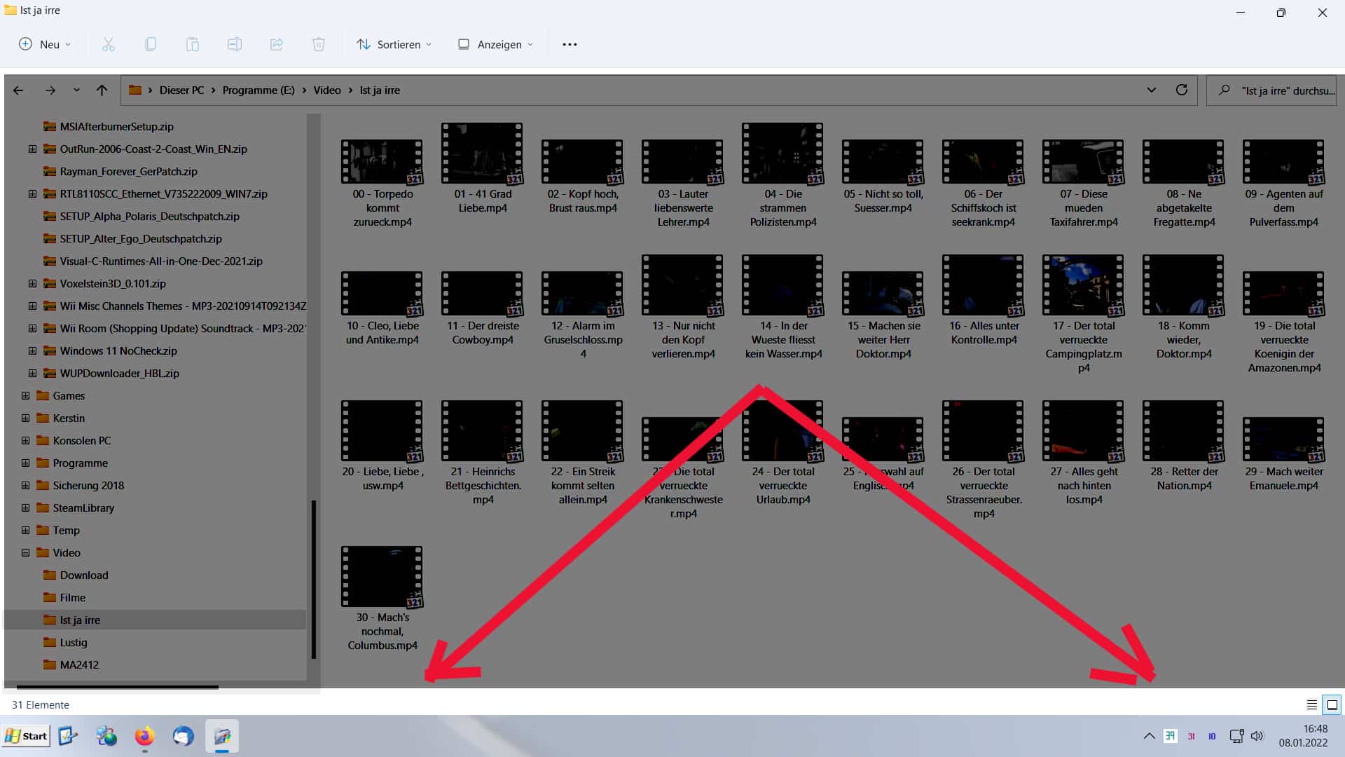
Task: Open the Neu (new) dropdown
Action: coord(45,44)
